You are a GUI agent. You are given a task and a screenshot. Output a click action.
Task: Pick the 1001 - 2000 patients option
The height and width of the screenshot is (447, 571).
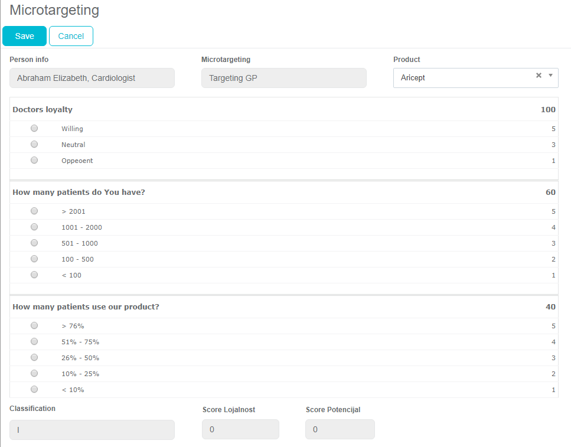pos(34,227)
